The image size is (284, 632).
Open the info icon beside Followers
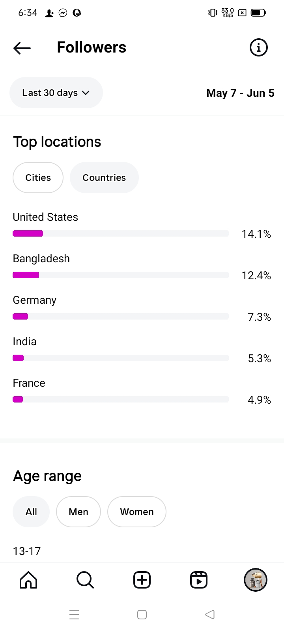258,48
